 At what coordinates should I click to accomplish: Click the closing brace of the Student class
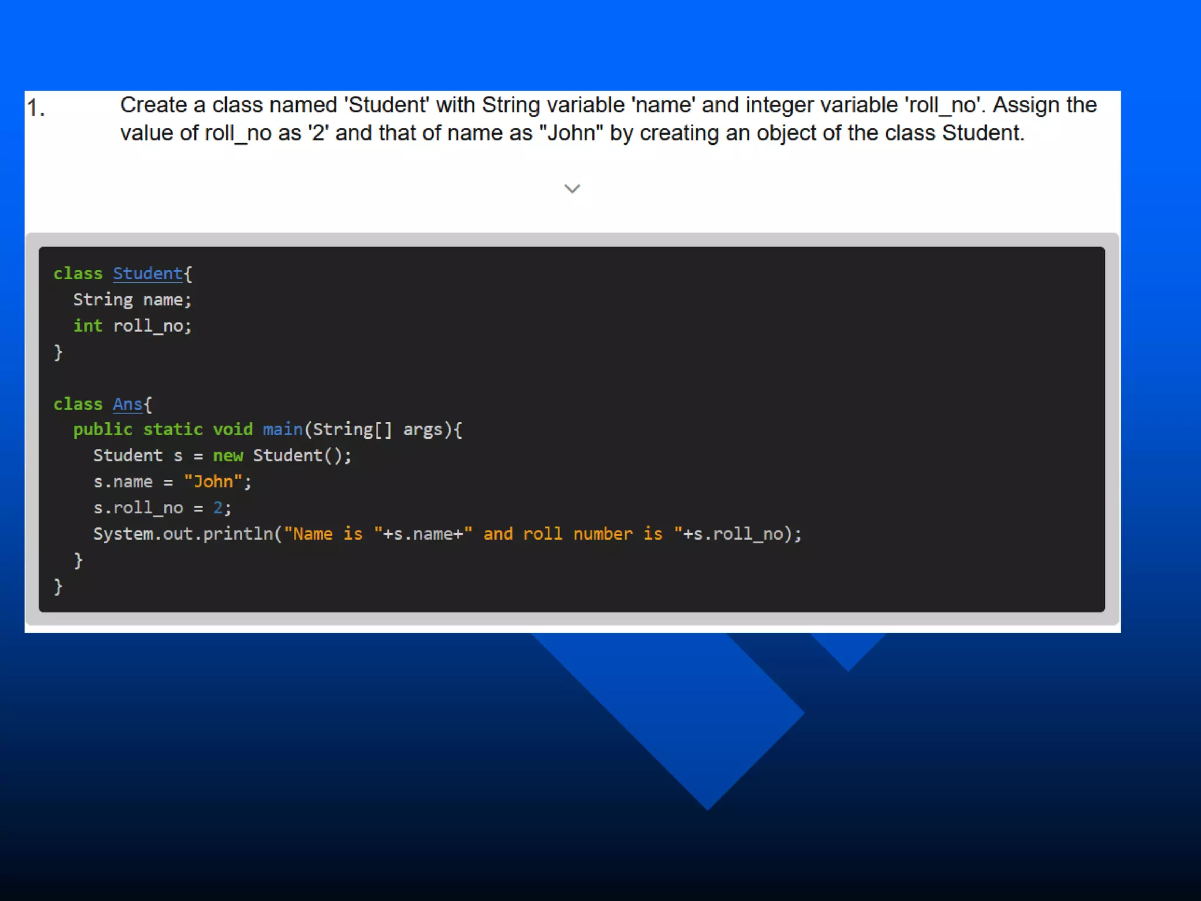coord(57,352)
